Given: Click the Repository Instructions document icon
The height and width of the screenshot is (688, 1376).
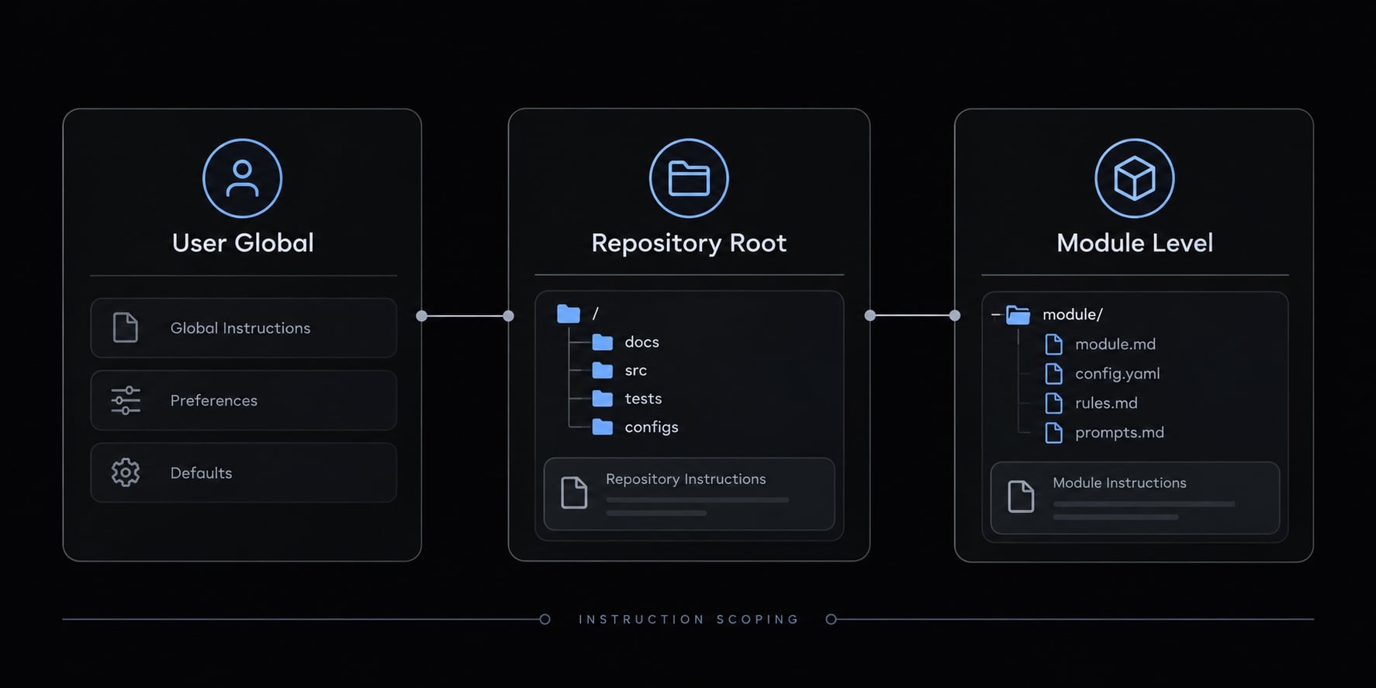Looking at the screenshot, I should coord(574,493).
